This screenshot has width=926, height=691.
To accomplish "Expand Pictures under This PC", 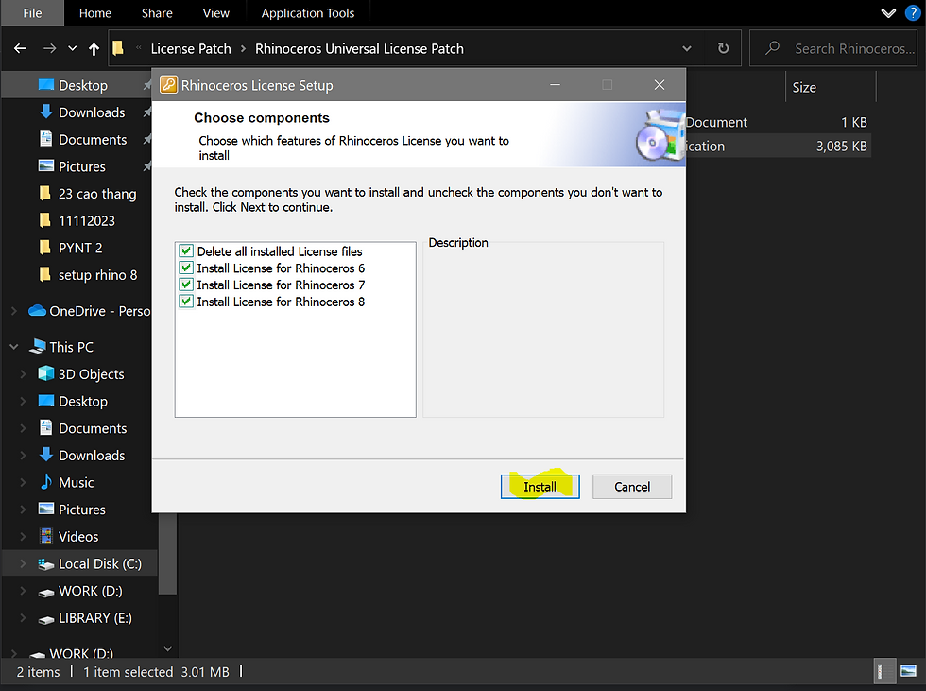I will (23, 510).
